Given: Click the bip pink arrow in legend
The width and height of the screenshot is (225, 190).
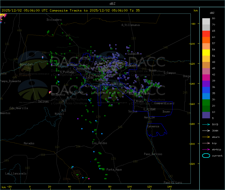Looking at the screenshot, I should point(206,143).
